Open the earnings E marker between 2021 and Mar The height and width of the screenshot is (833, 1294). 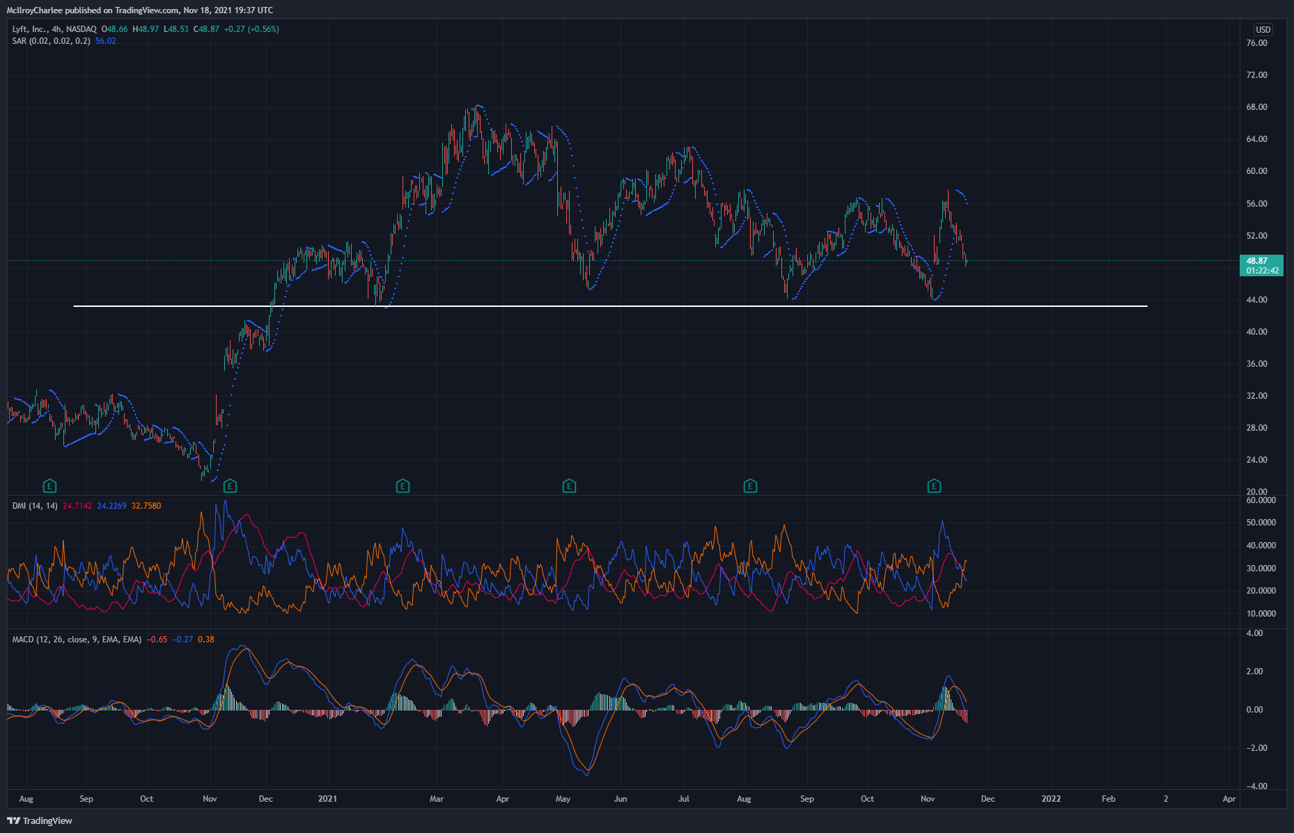(x=403, y=486)
